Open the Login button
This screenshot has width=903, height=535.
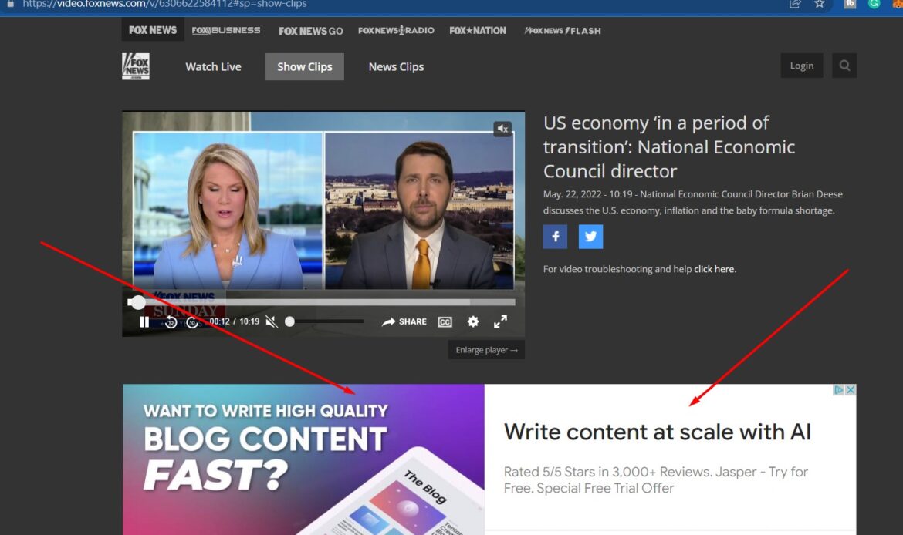tap(802, 66)
